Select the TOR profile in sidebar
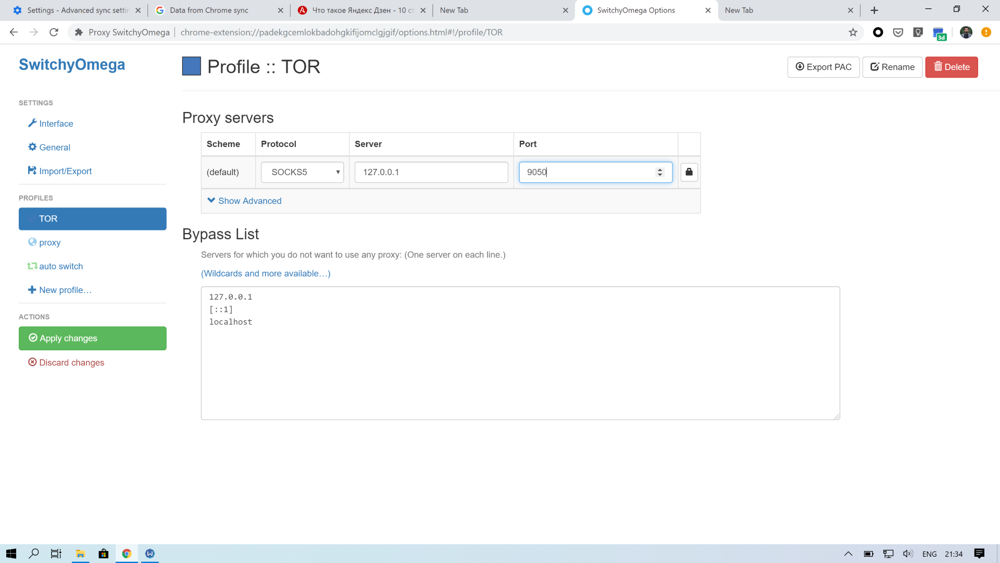The height and width of the screenshot is (563, 1000). (x=93, y=219)
